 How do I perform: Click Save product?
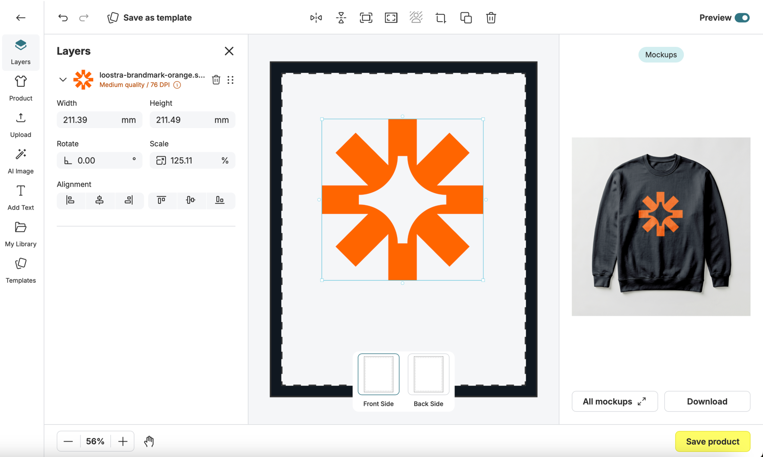coord(713,441)
